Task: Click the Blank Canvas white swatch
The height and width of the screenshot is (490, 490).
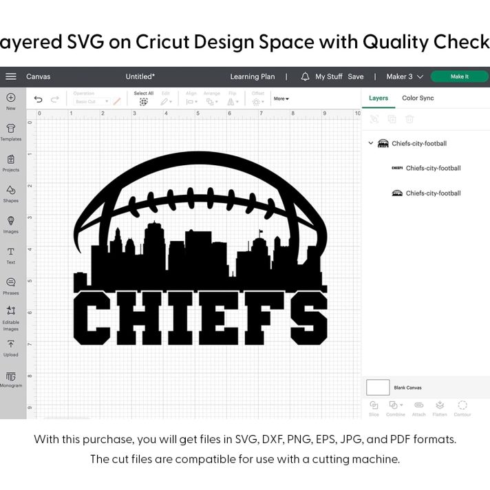Action: pos(378,387)
